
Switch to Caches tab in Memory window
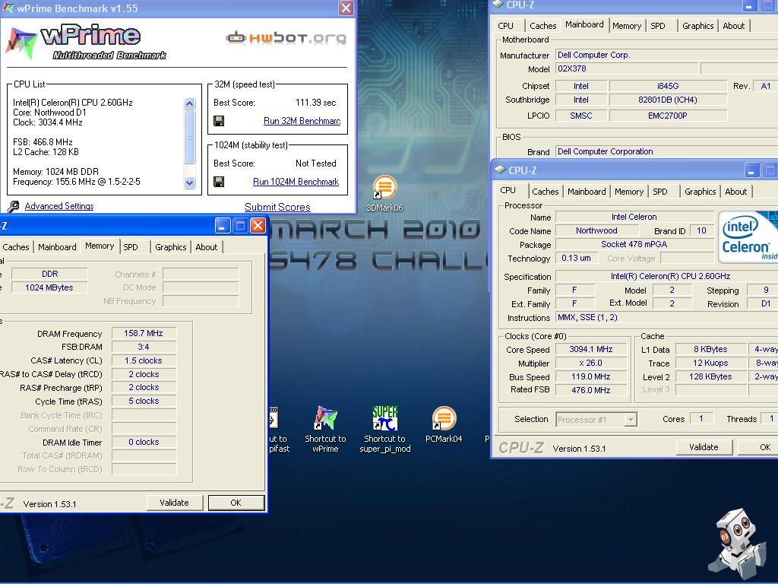pyautogui.click(x=15, y=247)
